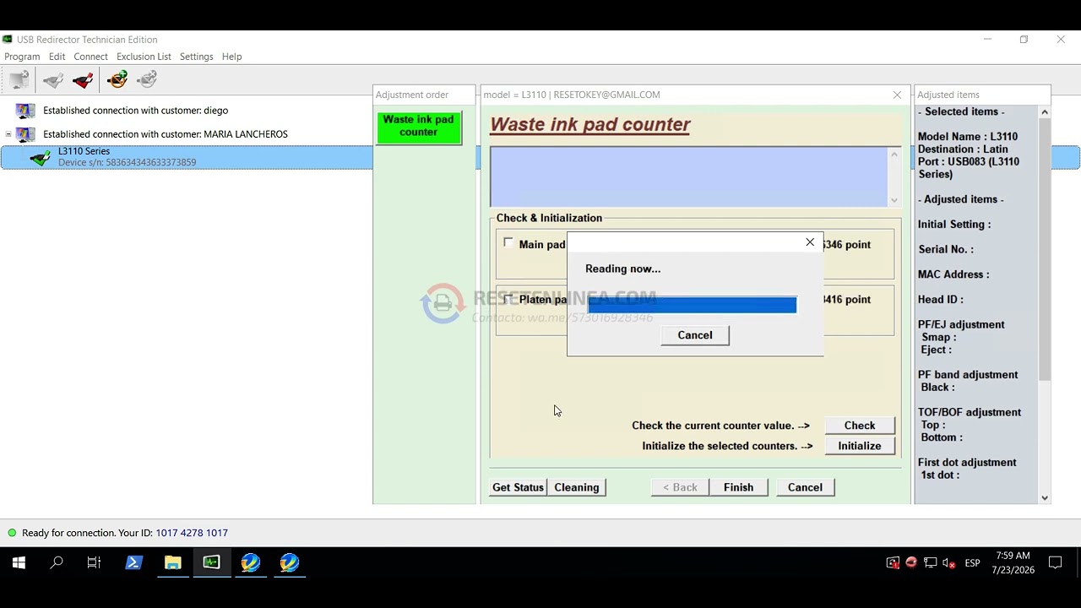Click the Adjusted items panel scroll-up arrow
1081x608 pixels.
(1045, 112)
